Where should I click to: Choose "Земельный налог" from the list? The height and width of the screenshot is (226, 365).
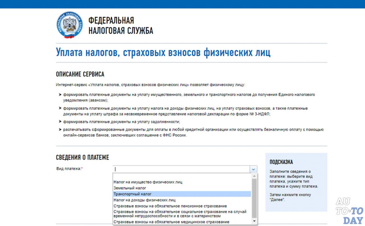click(x=130, y=188)
